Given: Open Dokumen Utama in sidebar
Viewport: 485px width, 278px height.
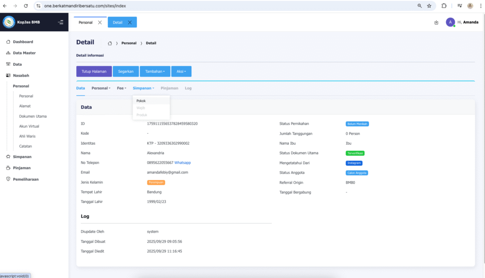Looking at the screenshot, I should (x=33, y=116).
